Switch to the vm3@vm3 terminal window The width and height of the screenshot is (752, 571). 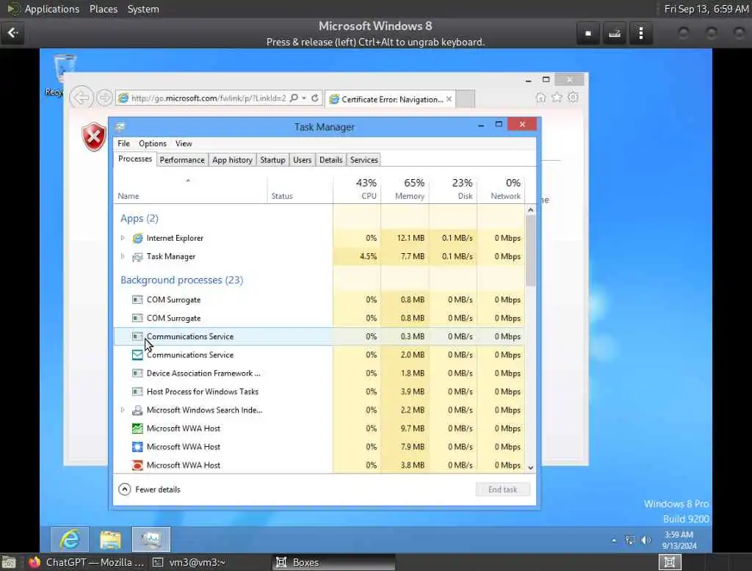pyautogui.click(x=190, y=562)
